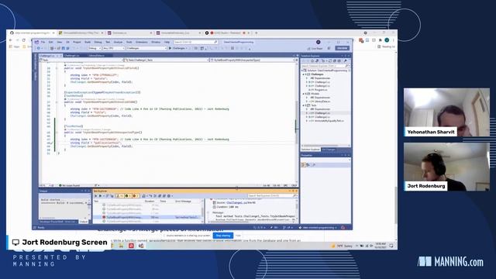Click the git branch name in status bar
Image resolution: width=496 pixels, height=279 pixels.
click(319, 227)
